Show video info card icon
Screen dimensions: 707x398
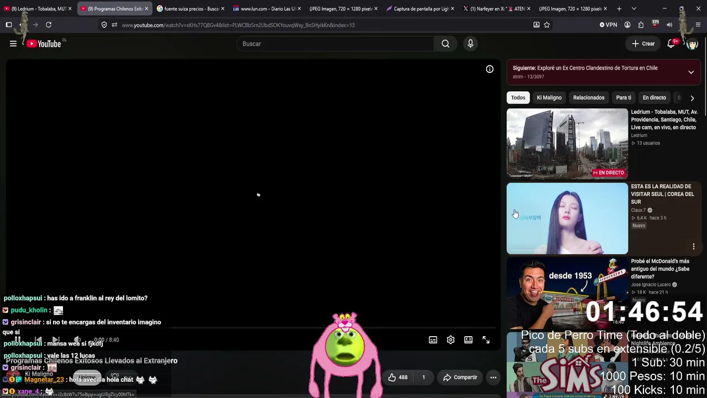pyautogui.click(x=489, y=69)
